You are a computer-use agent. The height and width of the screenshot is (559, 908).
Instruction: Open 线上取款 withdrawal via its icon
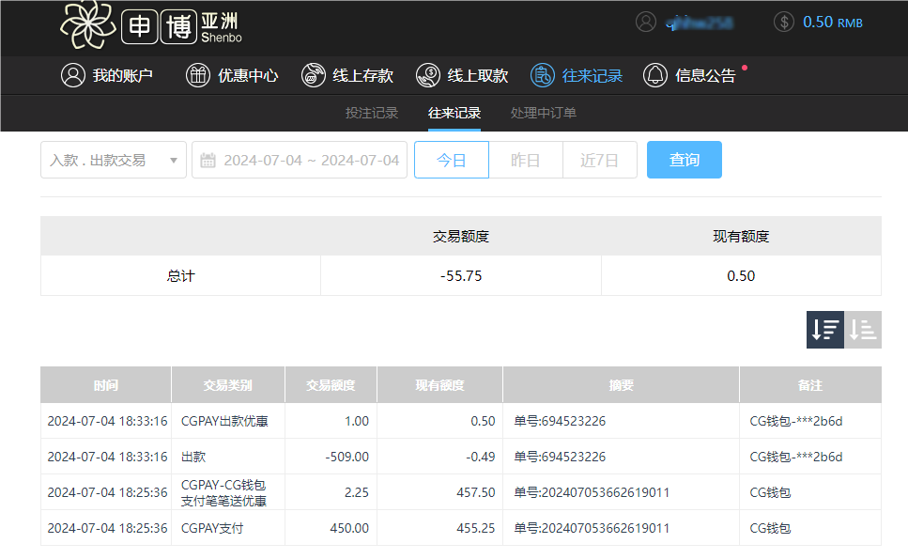(x=428, y=76)
